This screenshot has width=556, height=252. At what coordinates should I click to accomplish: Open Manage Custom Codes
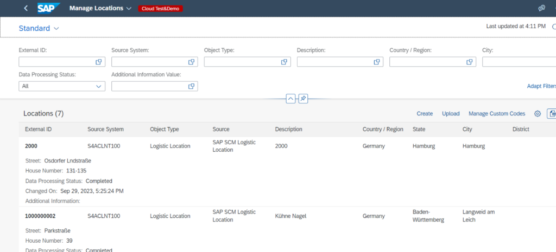pos(497,114)
